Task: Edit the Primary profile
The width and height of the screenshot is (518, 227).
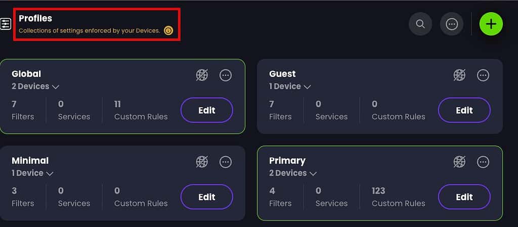Action: point(464,197)
